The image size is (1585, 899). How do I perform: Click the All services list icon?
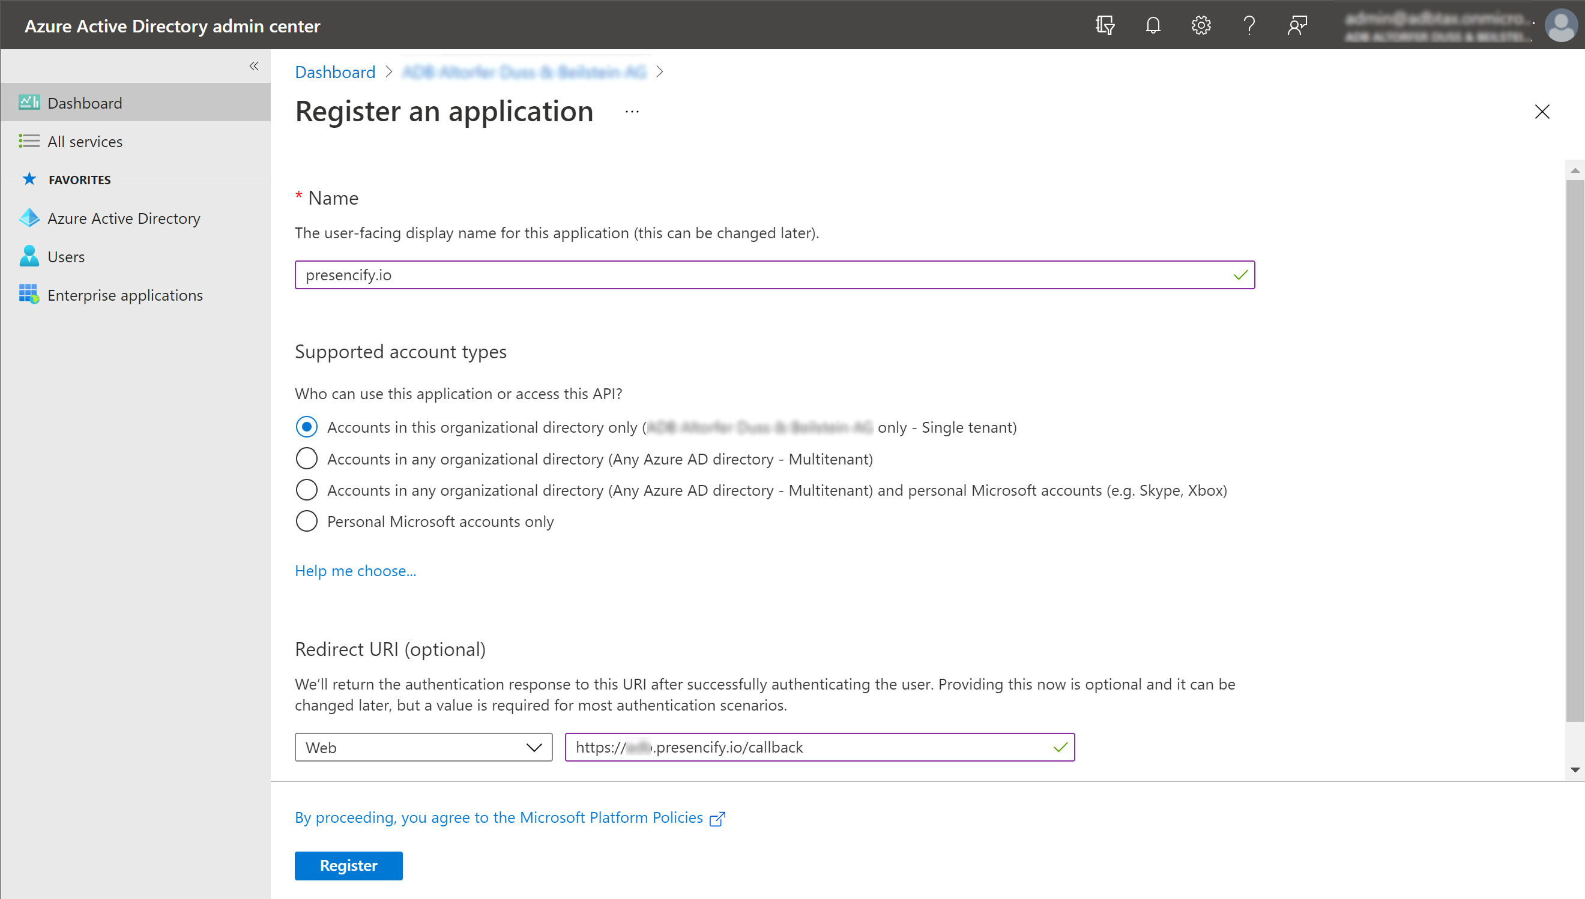29,142
